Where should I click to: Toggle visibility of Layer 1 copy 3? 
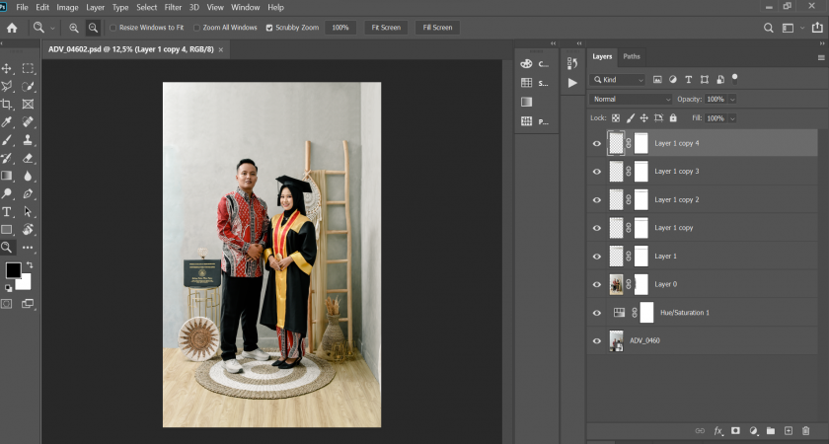596,172
